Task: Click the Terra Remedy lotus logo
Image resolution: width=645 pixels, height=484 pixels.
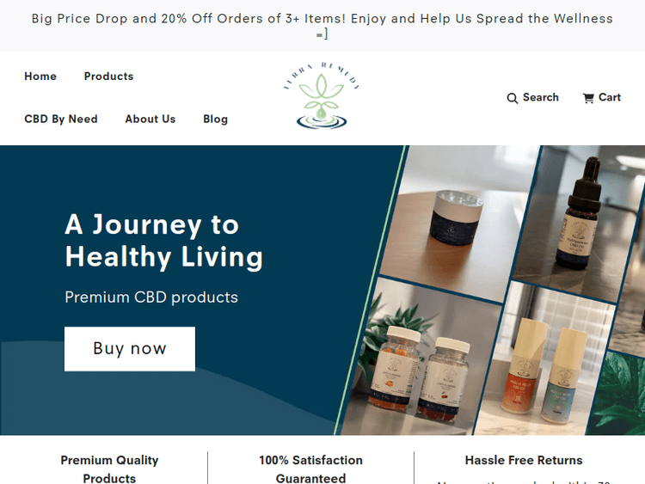Action: 322,95
